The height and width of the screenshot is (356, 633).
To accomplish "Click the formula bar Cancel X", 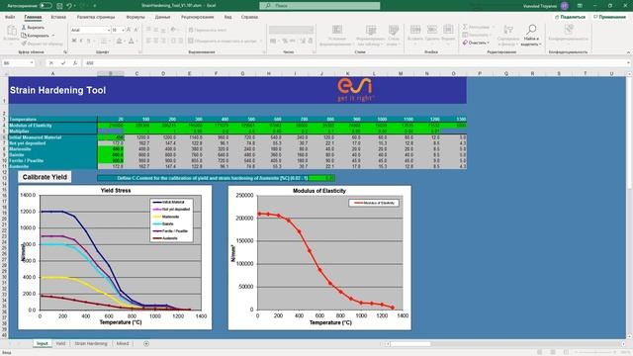I will point(50,63).
